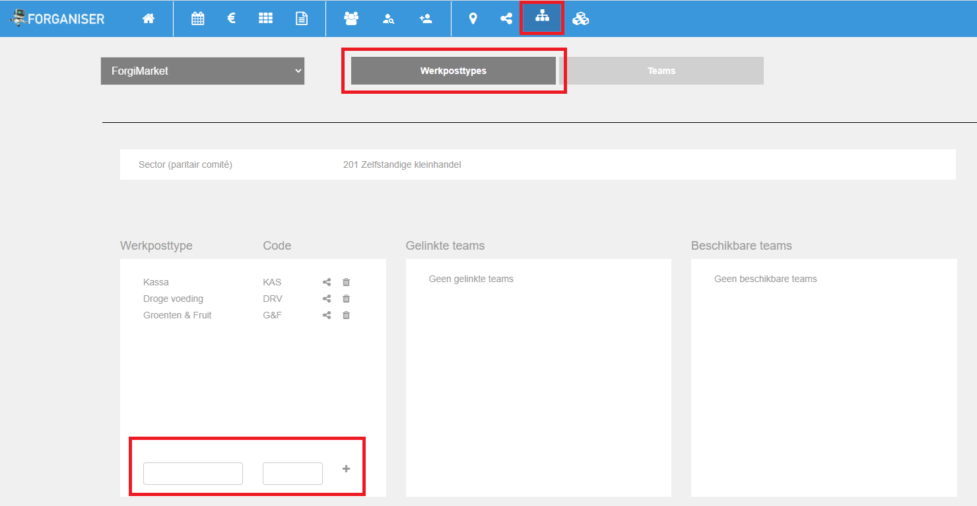Select the Groenten & Fruit row

tap(178, 315)
